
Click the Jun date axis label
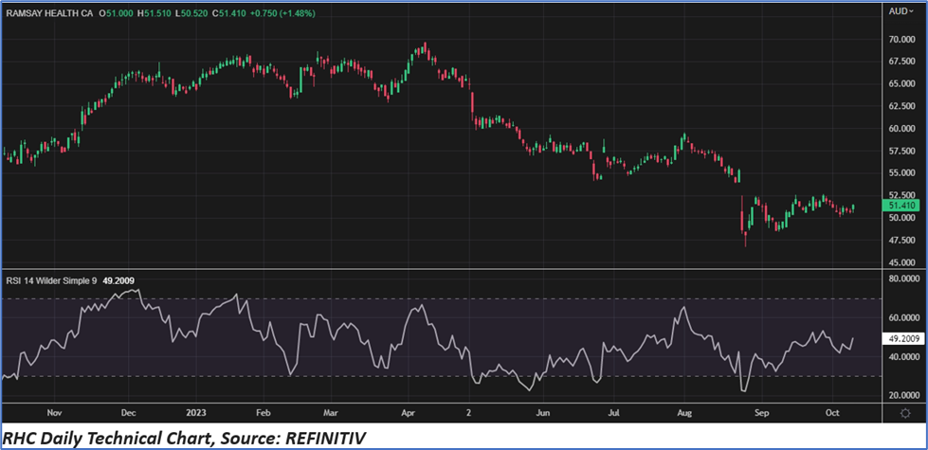coord(542,413)
